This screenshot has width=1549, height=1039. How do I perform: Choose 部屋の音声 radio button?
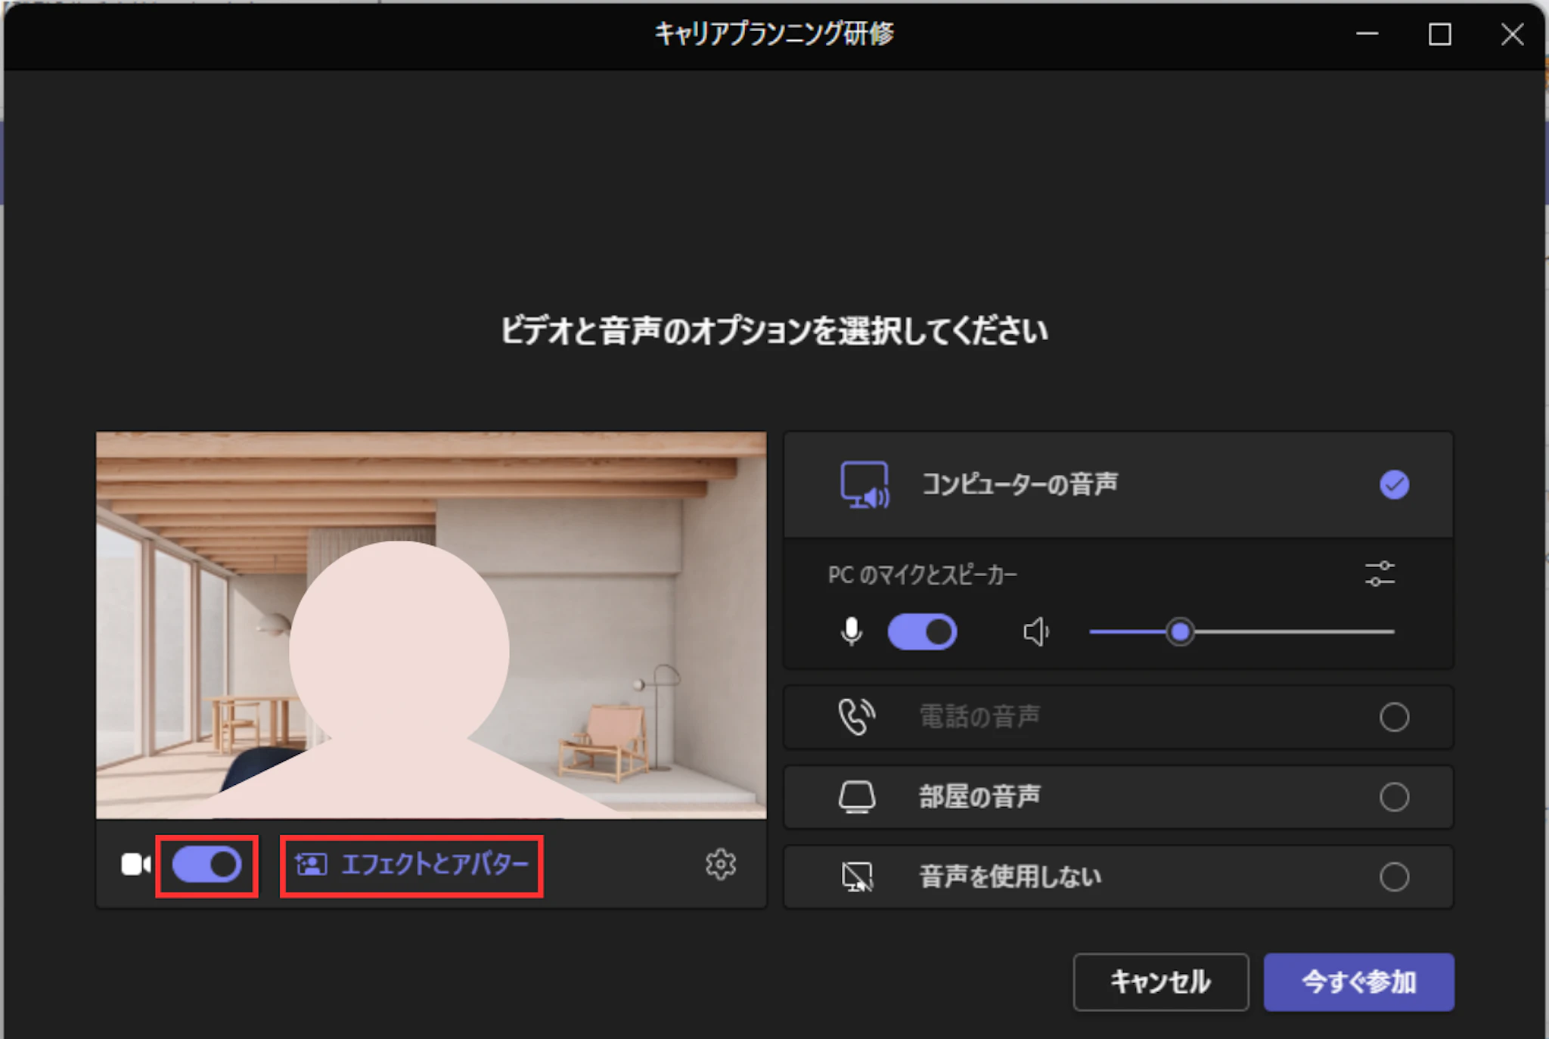click(x=1394, y=797)
